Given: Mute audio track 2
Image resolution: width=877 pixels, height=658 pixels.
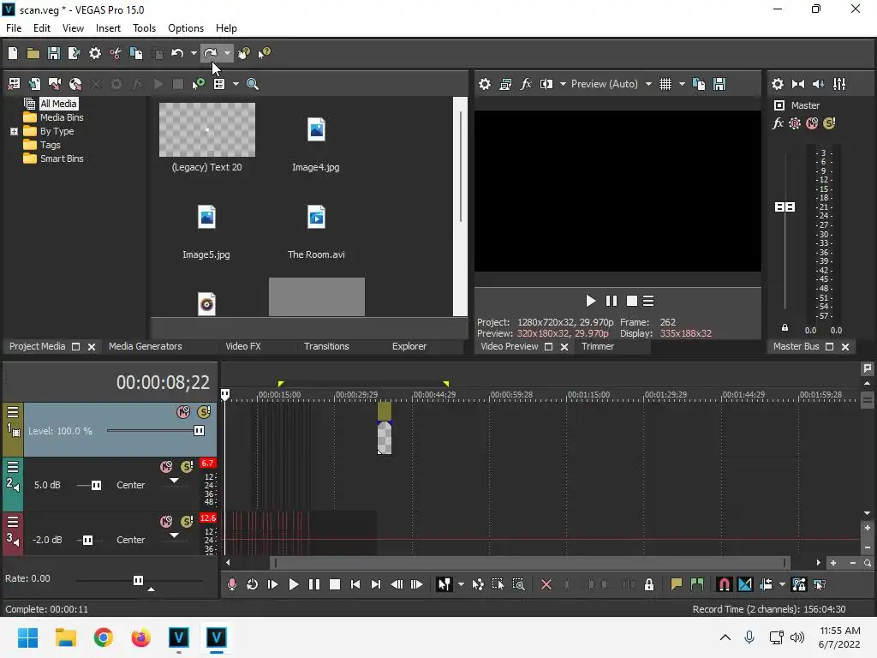Looking at the screenshot, I should point(166,467).
